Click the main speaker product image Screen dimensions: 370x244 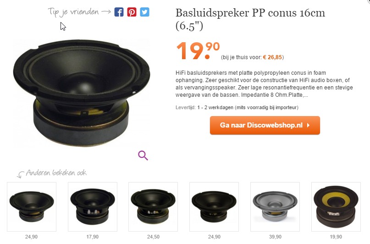82,93
